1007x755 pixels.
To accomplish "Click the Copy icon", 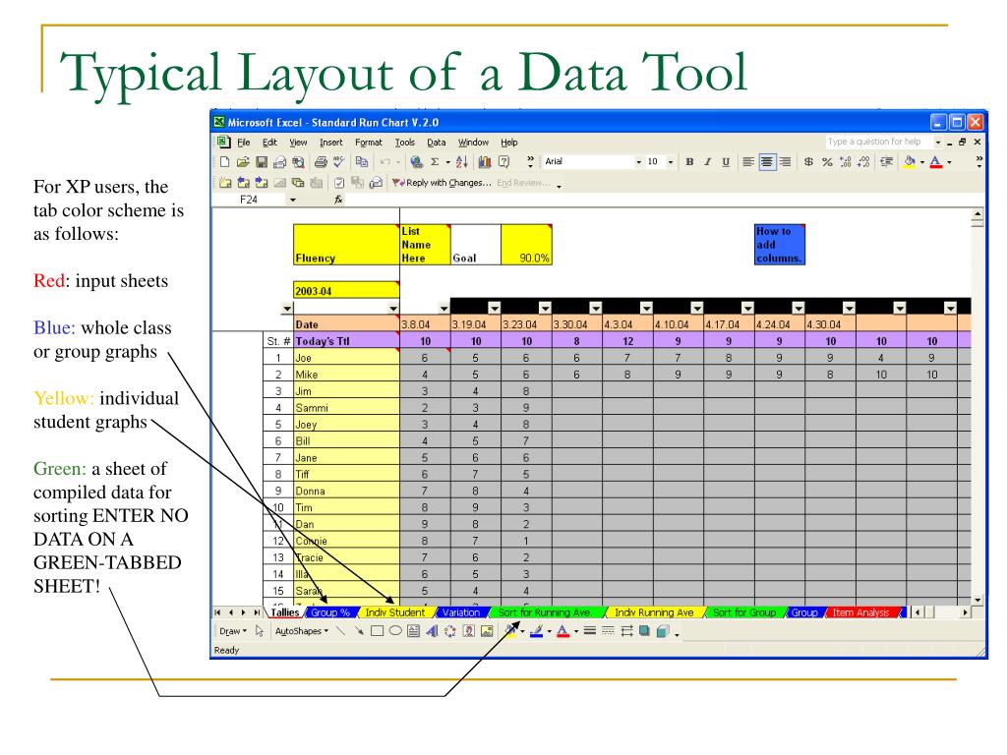I will click(362, 162).
